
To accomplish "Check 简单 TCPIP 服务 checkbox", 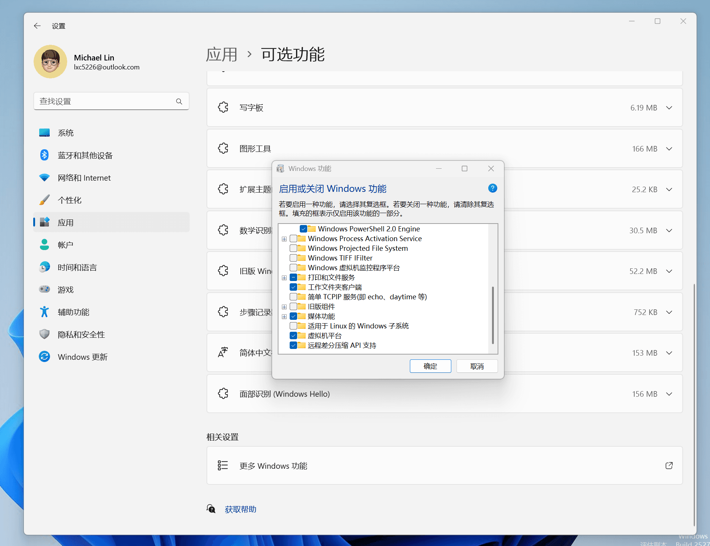I will coord(293,297).
